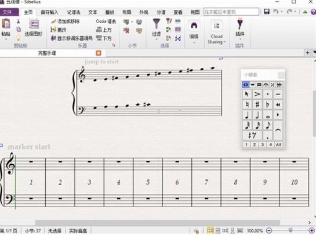
Task: Click Ossia 上方 button
Action: [x=104, y=30]
